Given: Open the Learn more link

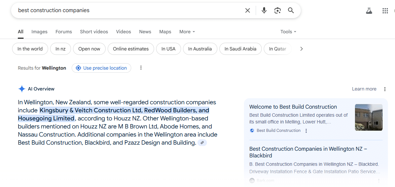Looking at the screenshot, I should [364, 89].
